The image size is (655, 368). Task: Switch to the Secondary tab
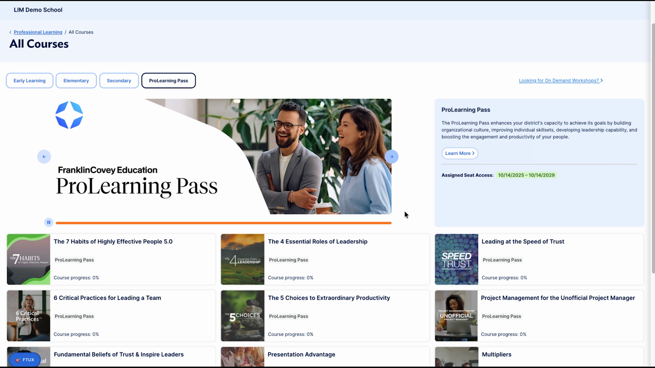pos(119,81)
